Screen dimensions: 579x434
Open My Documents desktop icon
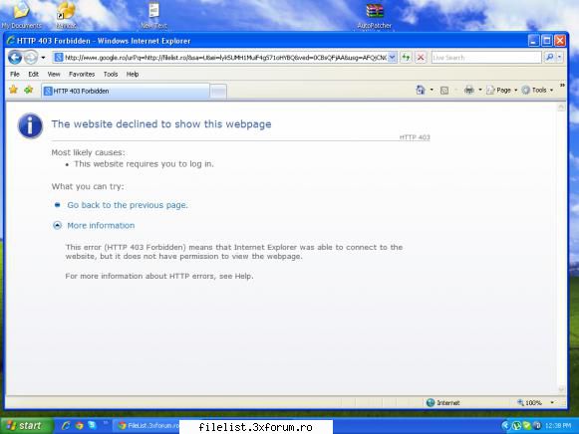(x=21, y=16)
